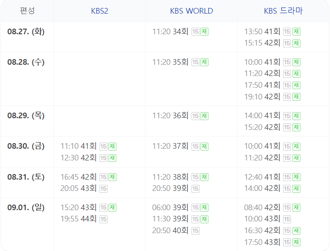Click the 15 rating badge beside 17:50 41회
The height and width of the screenshot is (251, 330).
tap(287, 85)
